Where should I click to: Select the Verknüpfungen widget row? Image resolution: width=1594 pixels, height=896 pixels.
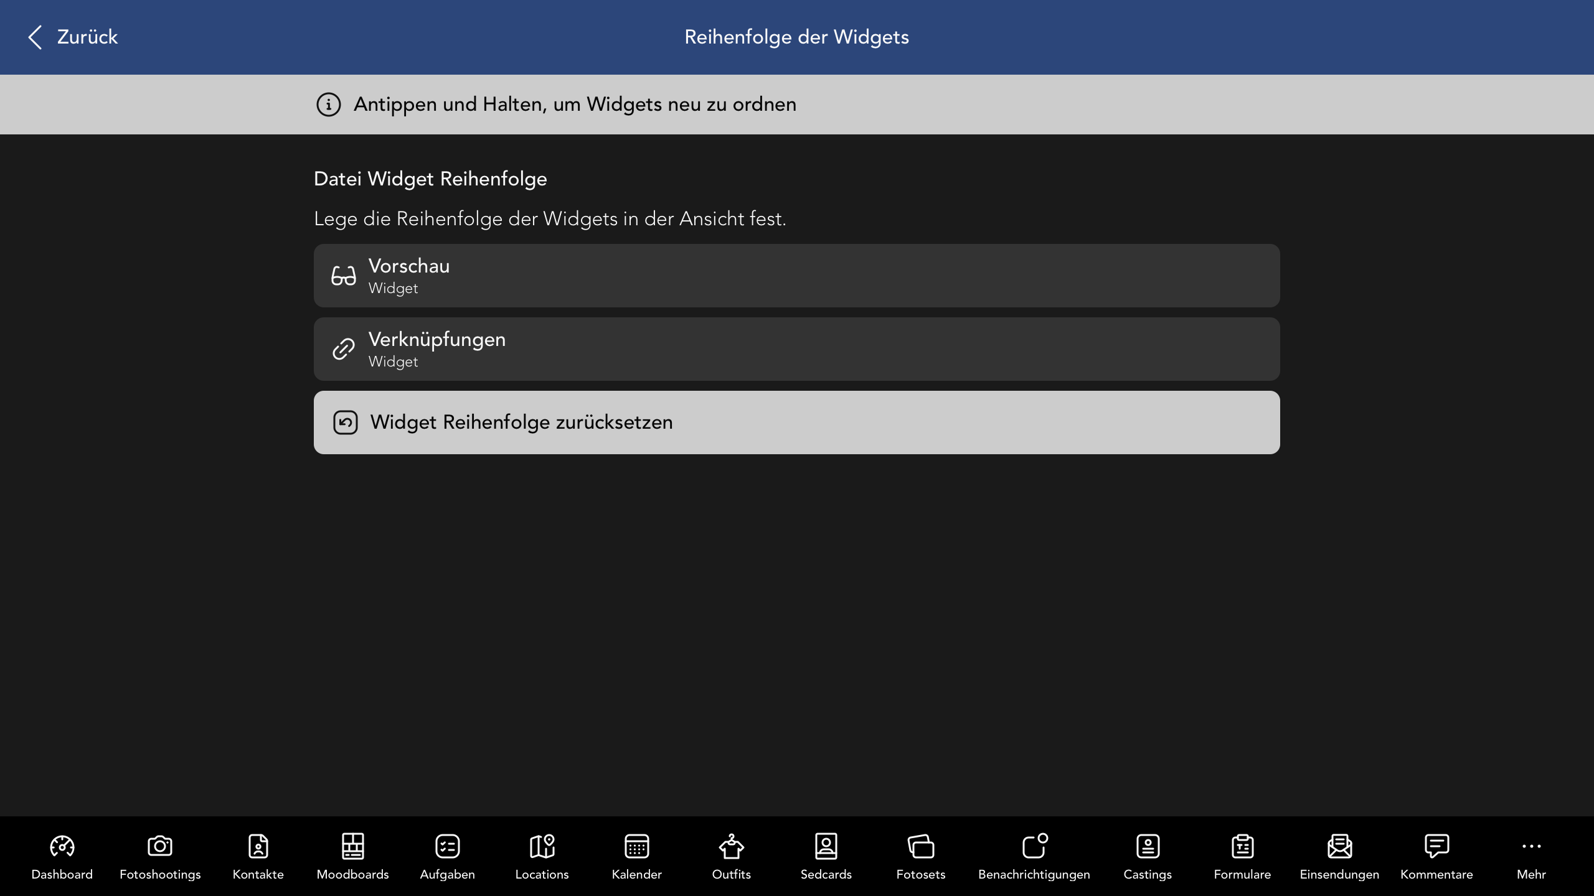[x=796, y=349]
